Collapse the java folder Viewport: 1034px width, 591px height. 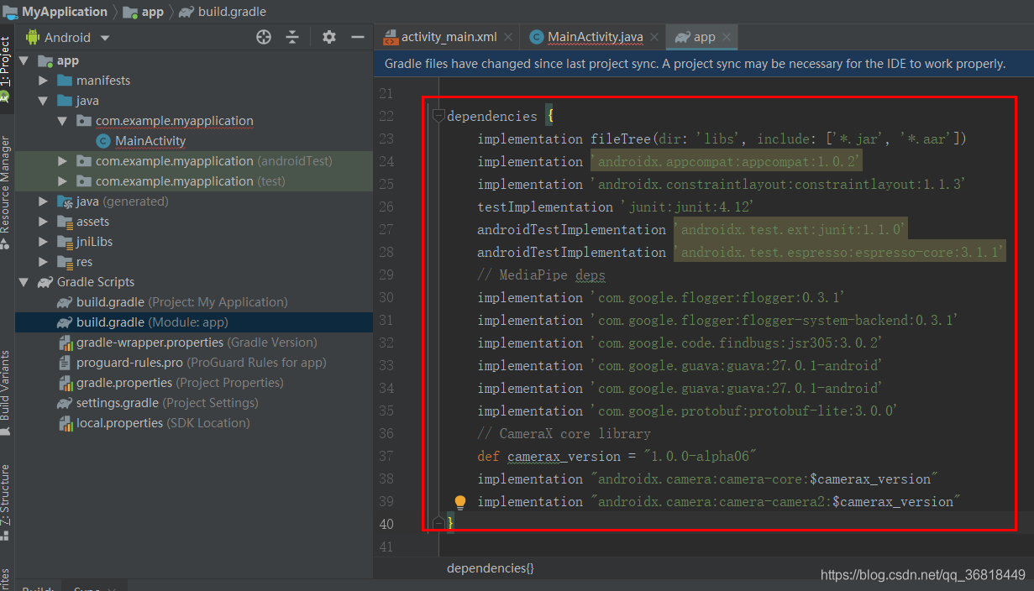coord(44,101)
